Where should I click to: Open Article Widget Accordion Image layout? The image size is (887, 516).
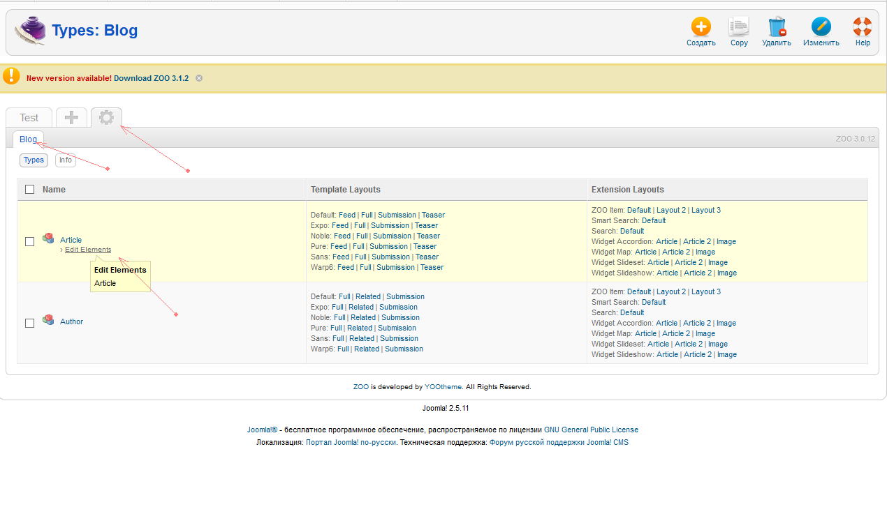pyautogui.click(x=726, y=241)
